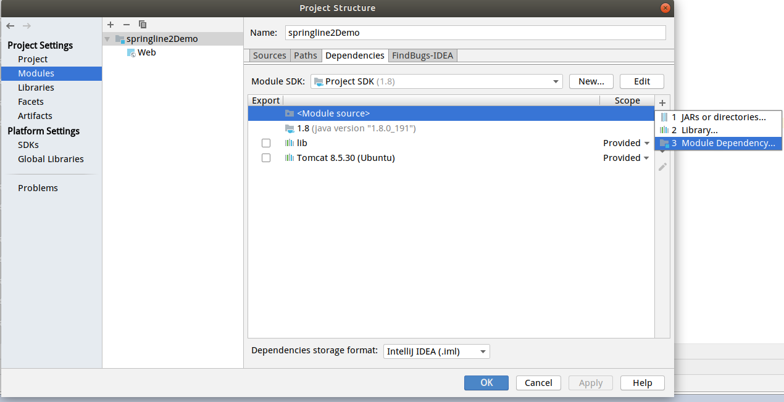This screenshot has width=784, height=402.
Task: Change scope dropdown for lib dependency
Action: pos(627,143)
